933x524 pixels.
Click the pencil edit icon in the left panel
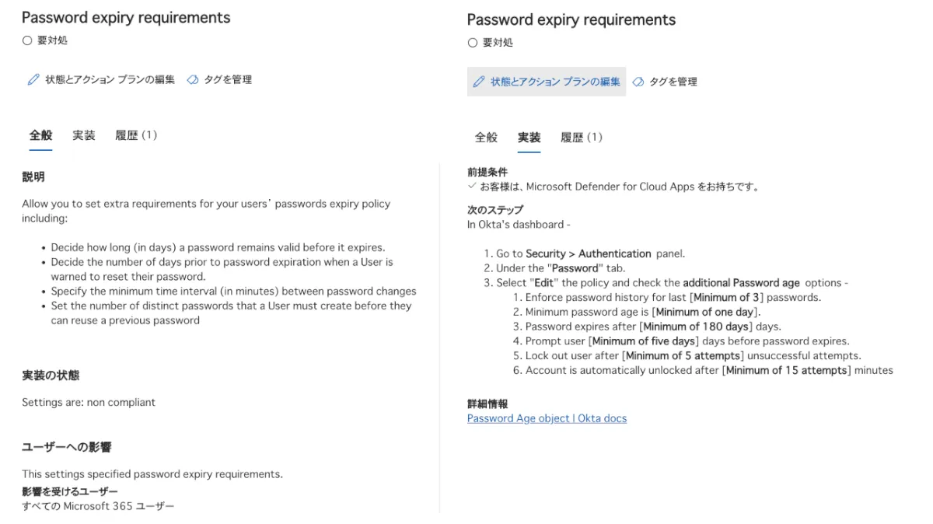(33, 79)
